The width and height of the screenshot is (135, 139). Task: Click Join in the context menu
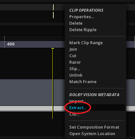(x=73, y=49)
